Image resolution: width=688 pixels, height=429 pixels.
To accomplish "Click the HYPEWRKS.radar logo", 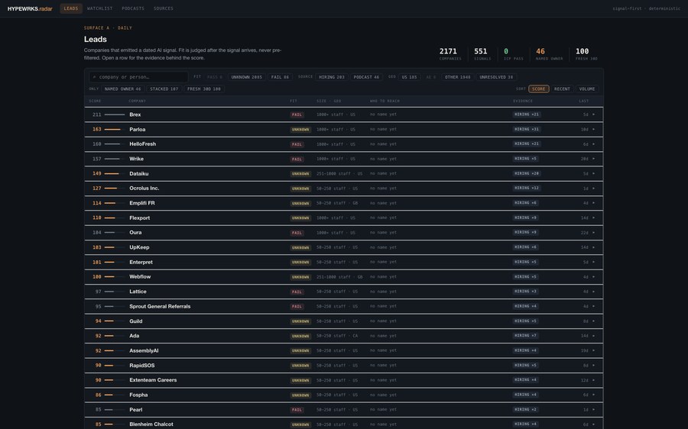I will click(29, 8).
